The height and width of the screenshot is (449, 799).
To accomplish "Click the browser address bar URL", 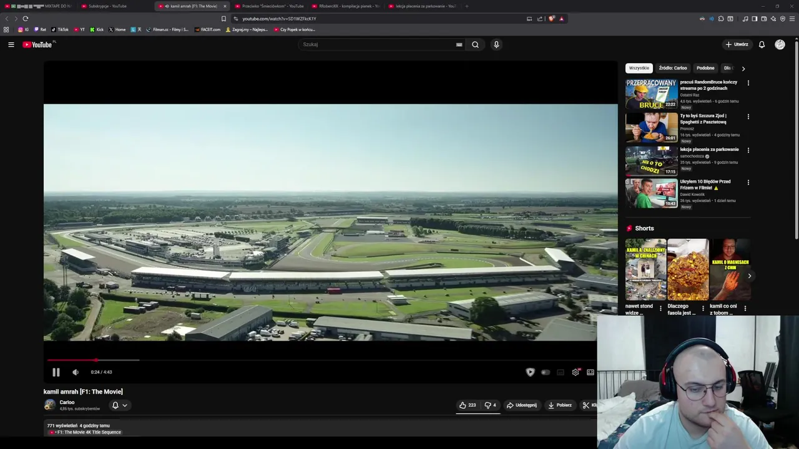I will tap(279, 19).
